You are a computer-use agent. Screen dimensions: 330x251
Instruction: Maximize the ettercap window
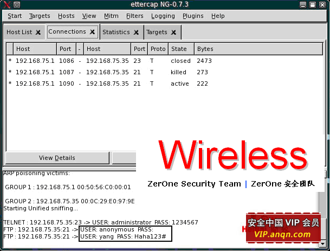(x=313, y=5)
